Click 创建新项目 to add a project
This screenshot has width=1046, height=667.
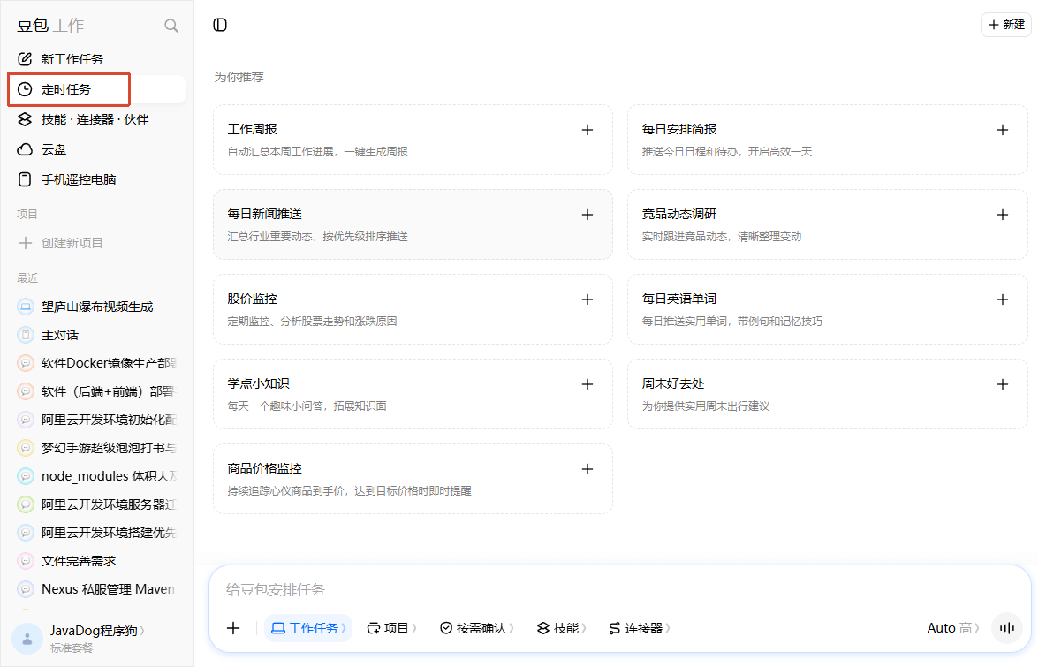pyautogui.click(x=96, y=243)
